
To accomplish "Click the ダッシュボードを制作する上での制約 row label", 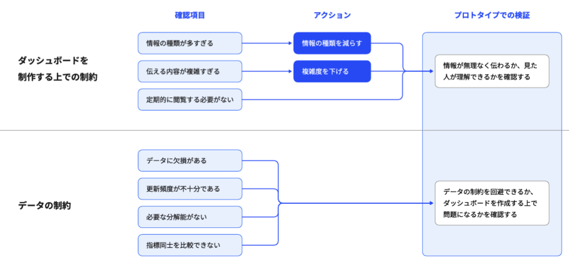I will 58,68.
